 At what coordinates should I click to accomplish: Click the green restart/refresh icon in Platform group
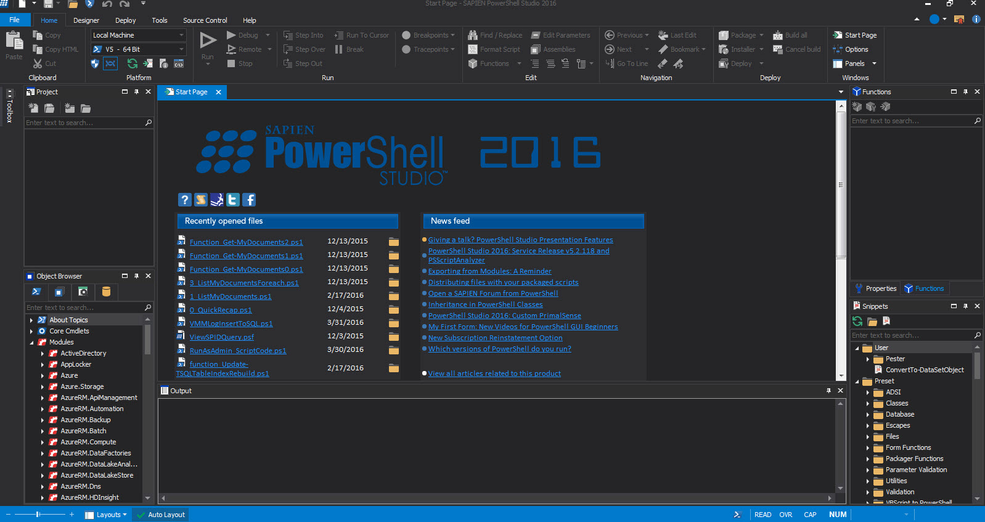(x=133, y=63)
